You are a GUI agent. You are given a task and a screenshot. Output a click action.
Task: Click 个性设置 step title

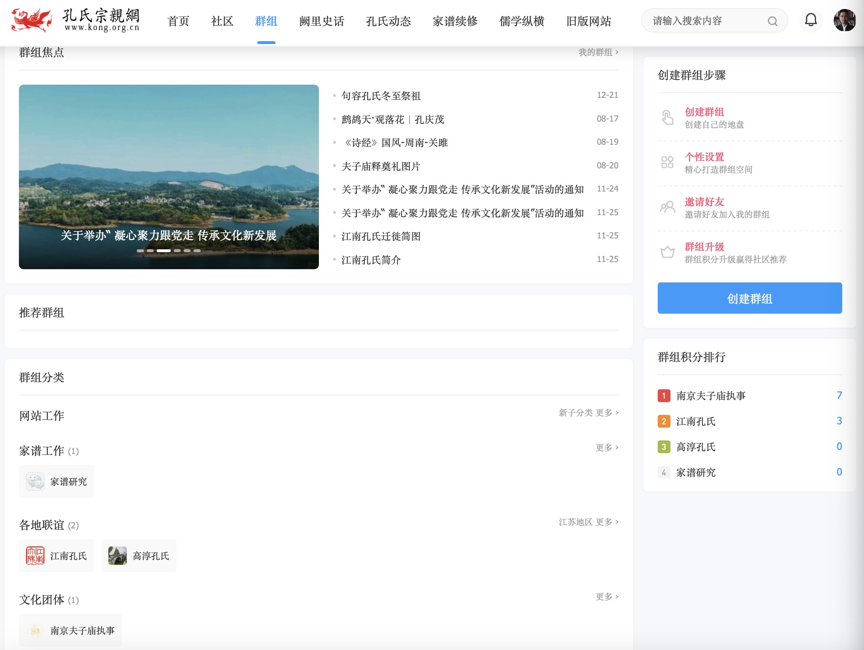(705, 157)
